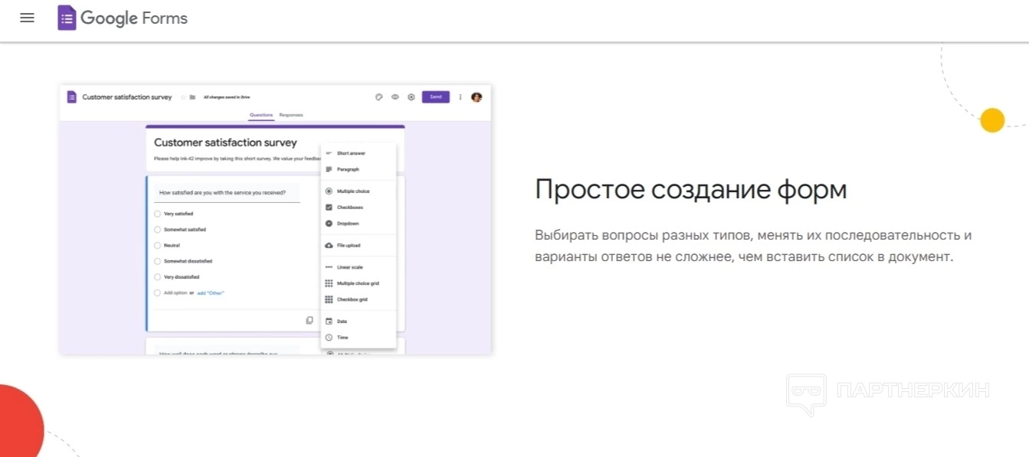The width and height of the screenshot is (1029, 457).
Task: Click the duplicate question icon
Action: 310,320
